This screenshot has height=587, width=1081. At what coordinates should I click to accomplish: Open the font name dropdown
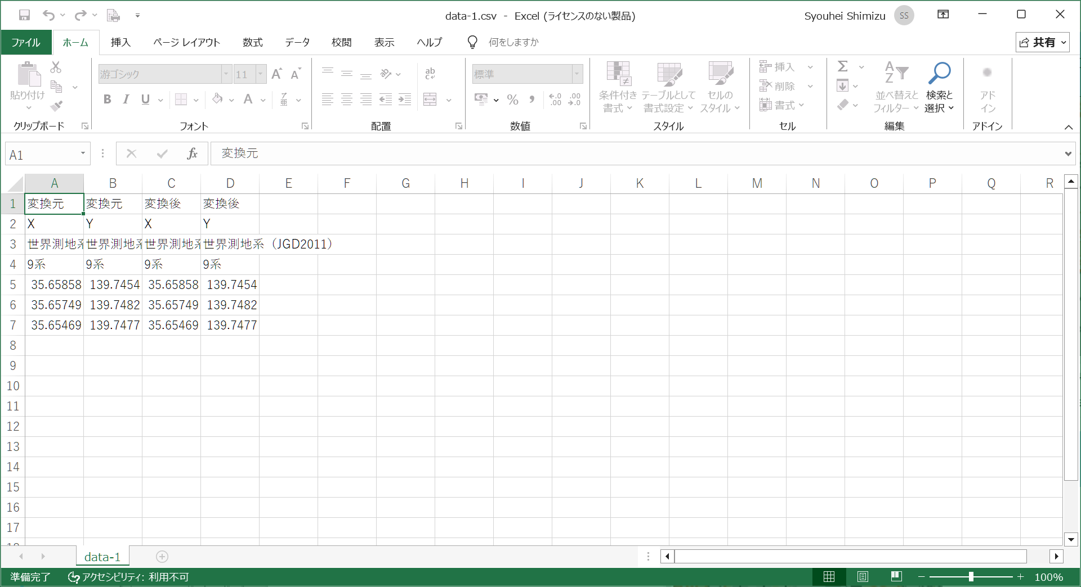pos(226,74)
